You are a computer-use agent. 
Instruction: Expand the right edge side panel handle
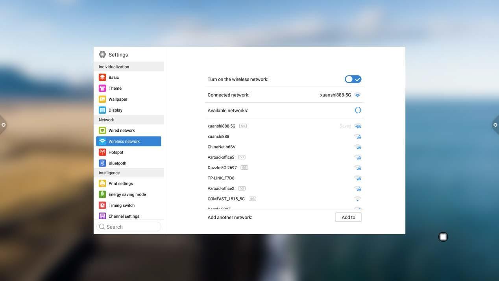click(x=495, y=125)
